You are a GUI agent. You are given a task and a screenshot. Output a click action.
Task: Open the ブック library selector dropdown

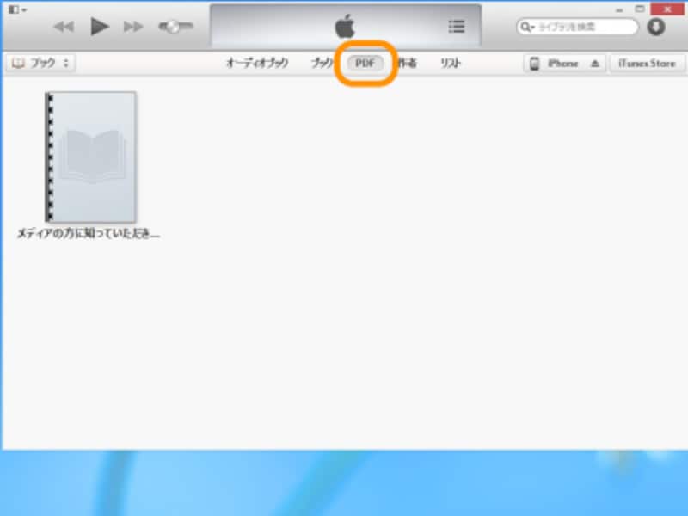[40, 63]
